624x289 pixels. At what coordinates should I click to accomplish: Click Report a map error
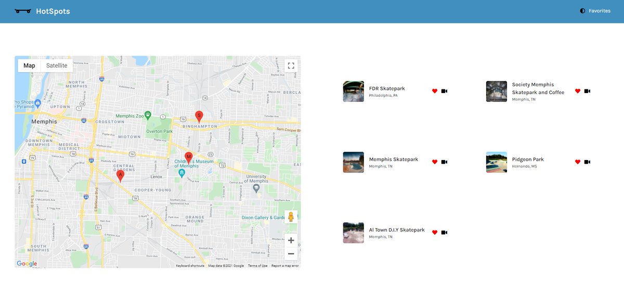point(285,266)
